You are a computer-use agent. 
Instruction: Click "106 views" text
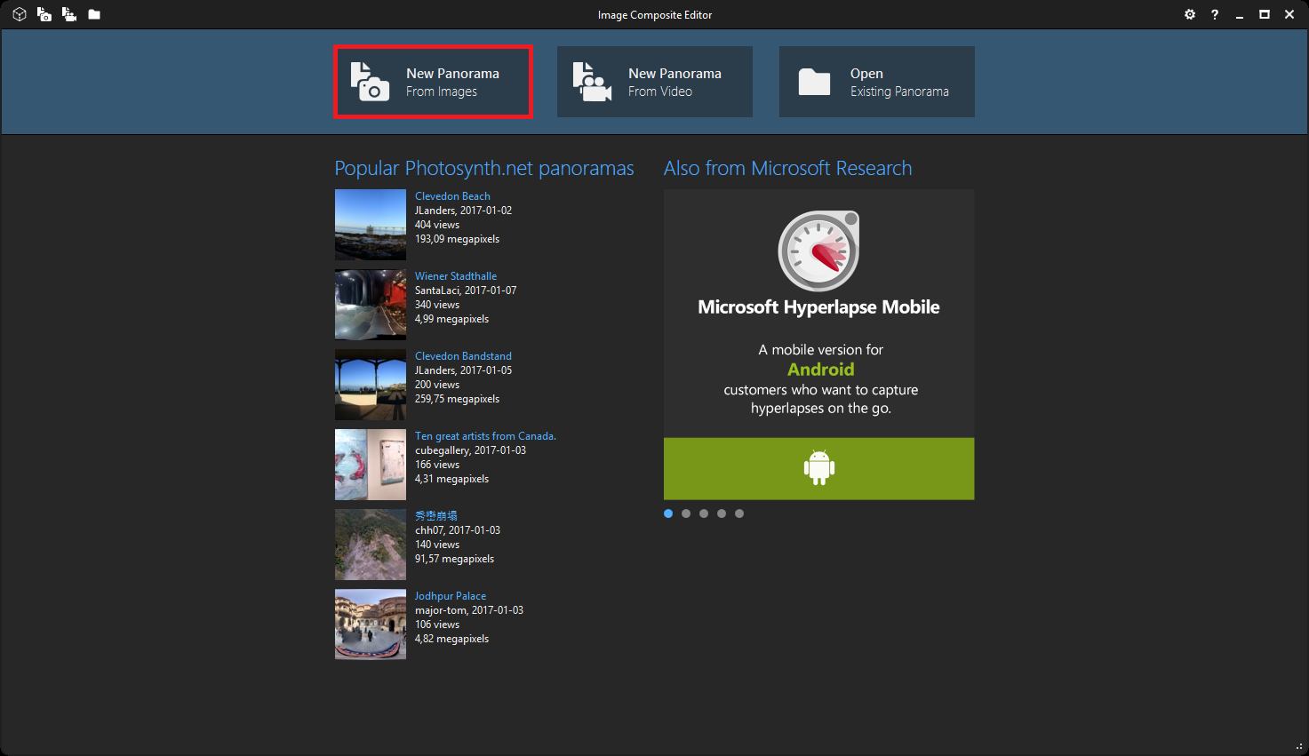coord(437,625)
